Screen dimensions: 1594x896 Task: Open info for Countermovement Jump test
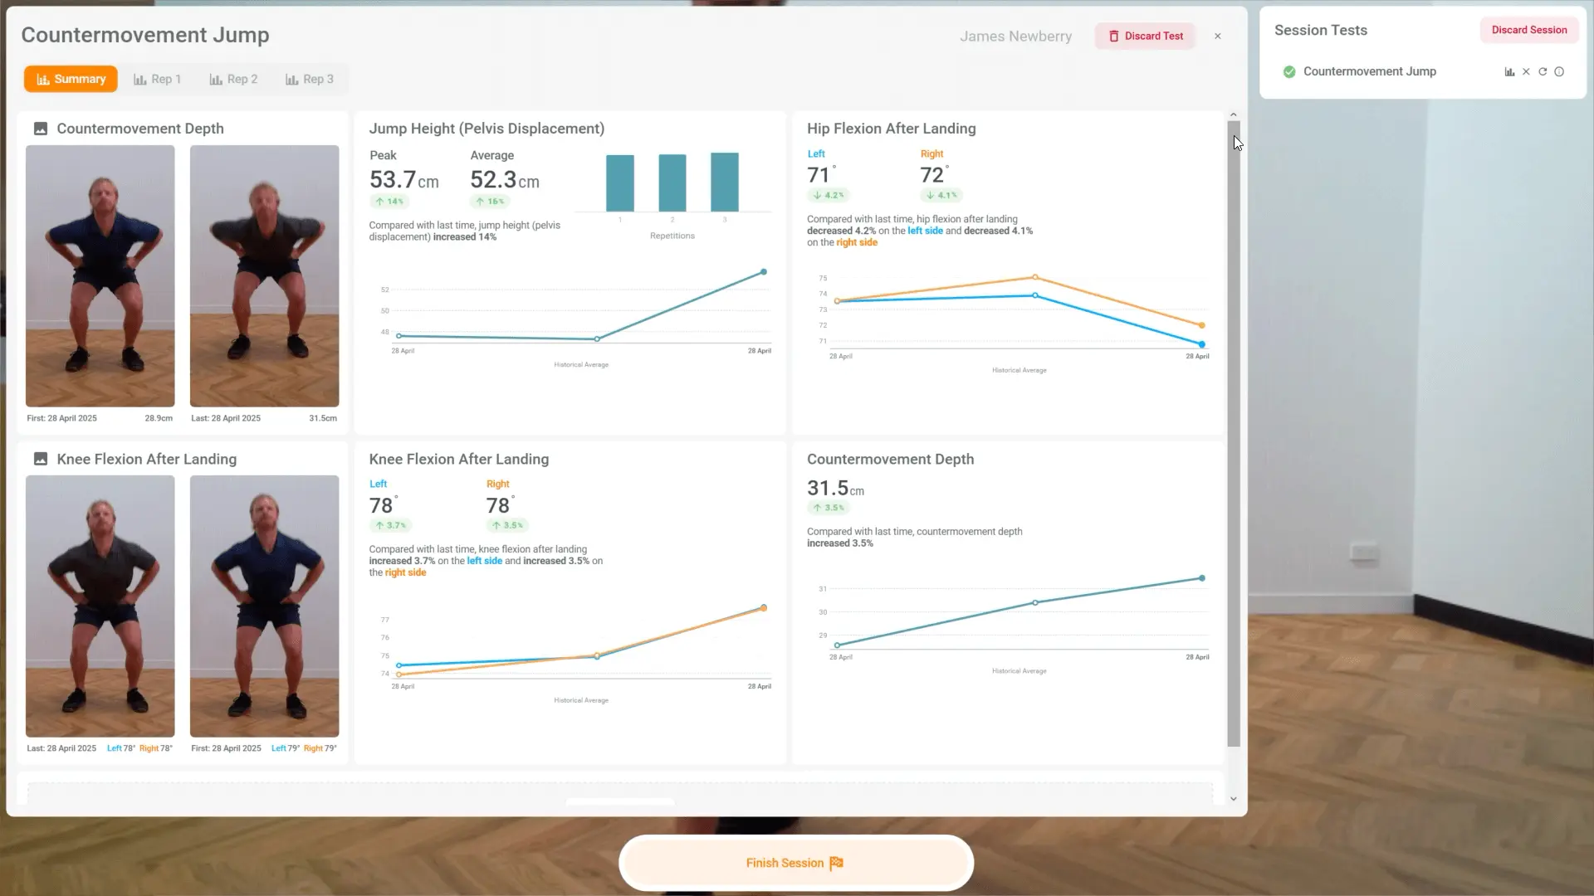1559,72
